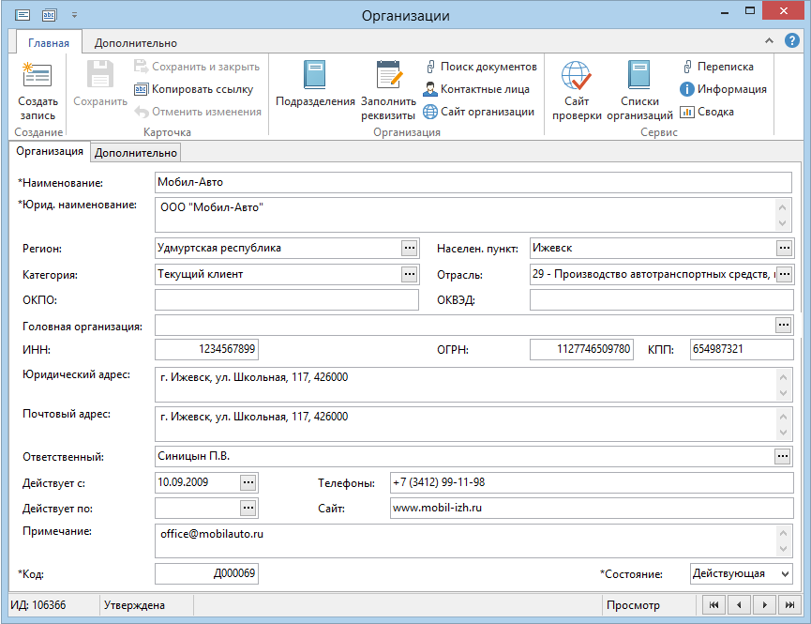This screenshot has height=624, width=811.
Task: Click the first quick access toolbar icon
Action: pyautogui.click(x=23, y=15)
